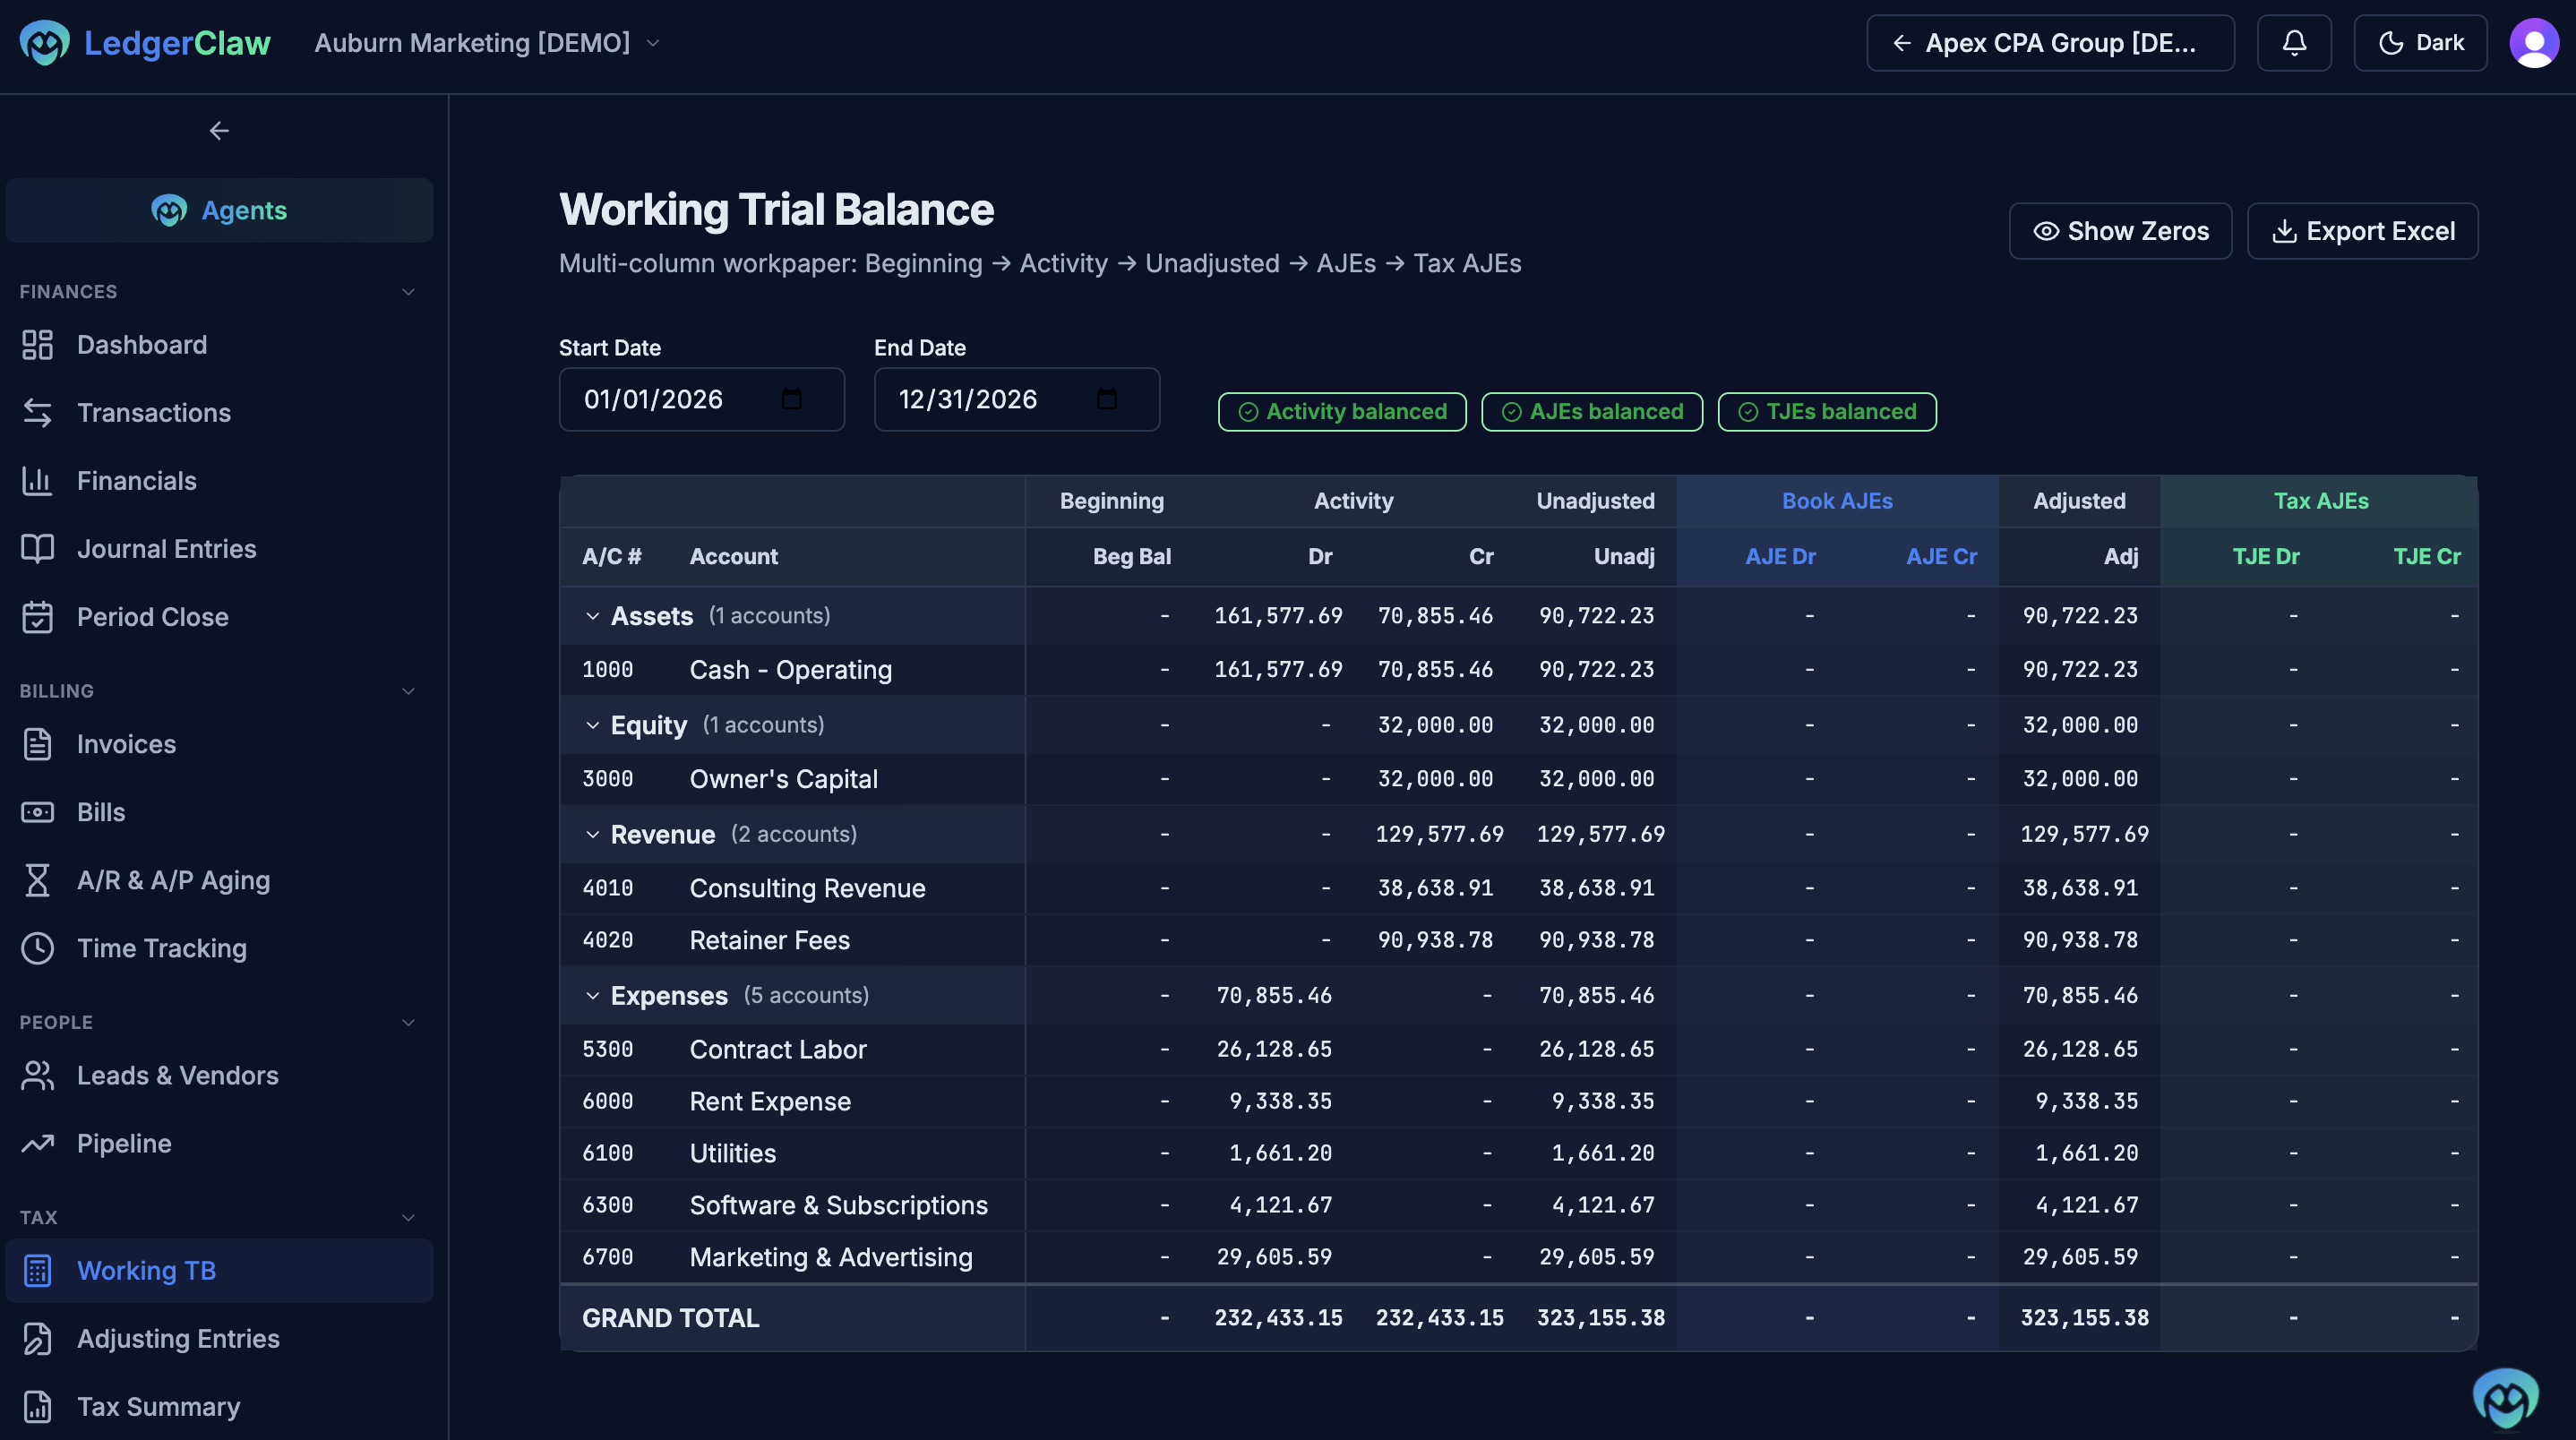Collapse the sidebar with the back arrow
The width and height of the screenshot is (2576, 1440).
click(219, 131)
